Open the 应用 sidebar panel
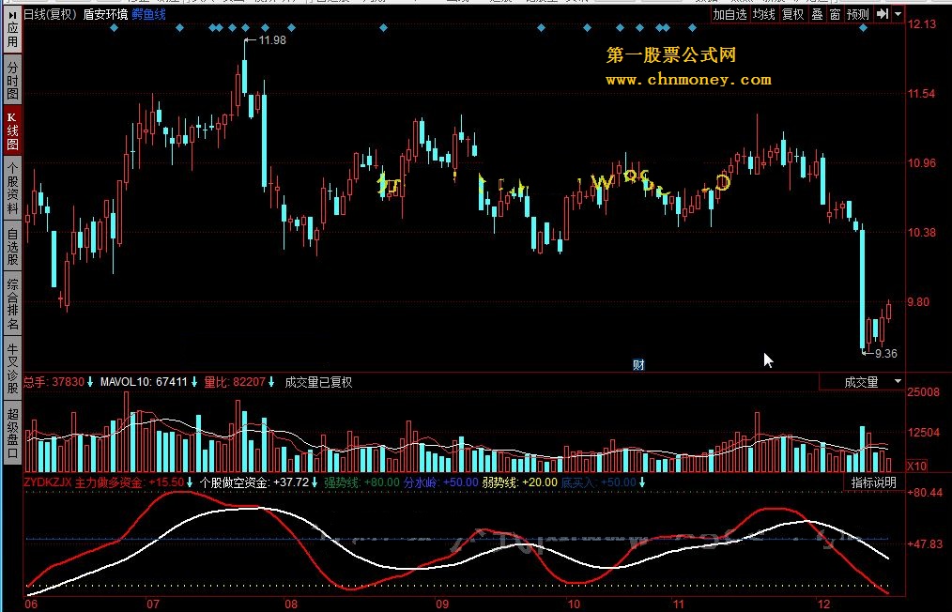952x612 pixels. click(12, 28)
